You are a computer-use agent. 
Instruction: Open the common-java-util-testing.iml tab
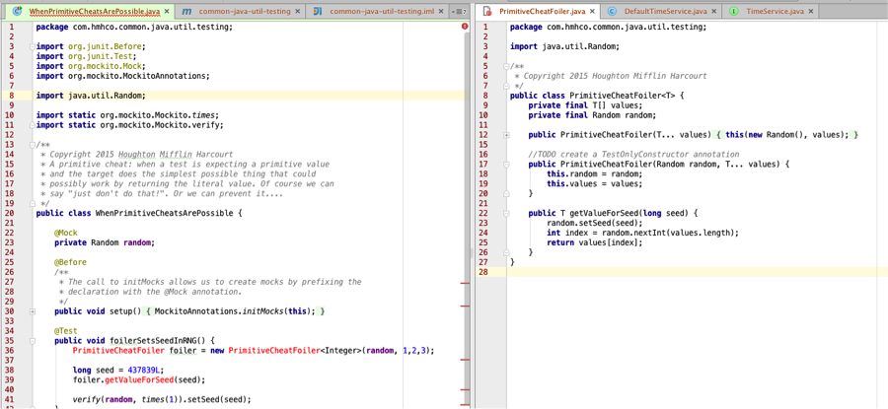(377, 11)
